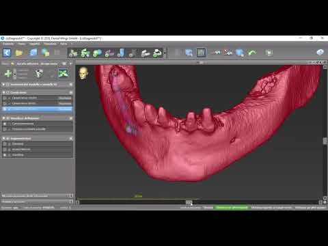The image size is (328, 246).
Task: Toggle visibility of the first row in the fourth section
Action: coord(5,144)
